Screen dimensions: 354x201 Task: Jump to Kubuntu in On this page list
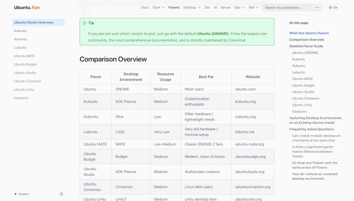click(298, 59)
